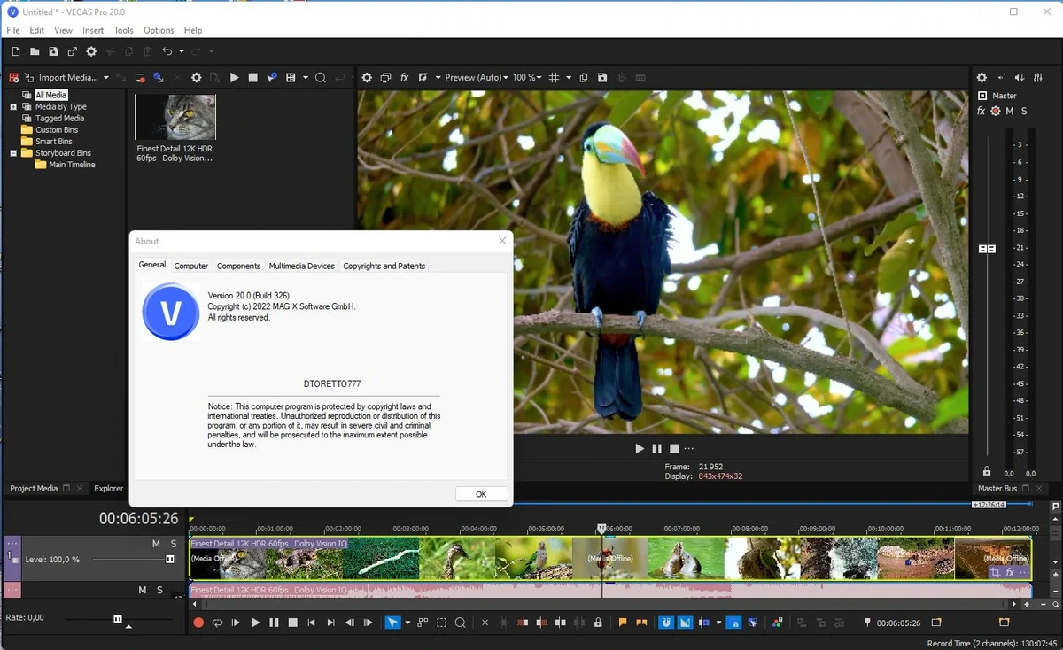Open Import Media dropdown arrow
Viewport: 1063px width, 650px height.
coord(105,78)
